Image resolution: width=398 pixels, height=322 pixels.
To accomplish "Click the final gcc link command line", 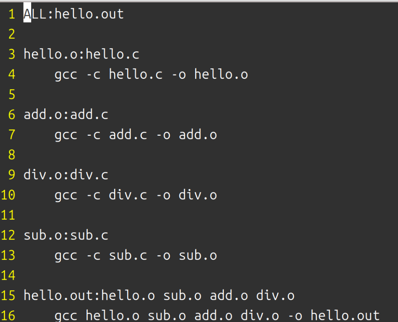I will [217, 316].
